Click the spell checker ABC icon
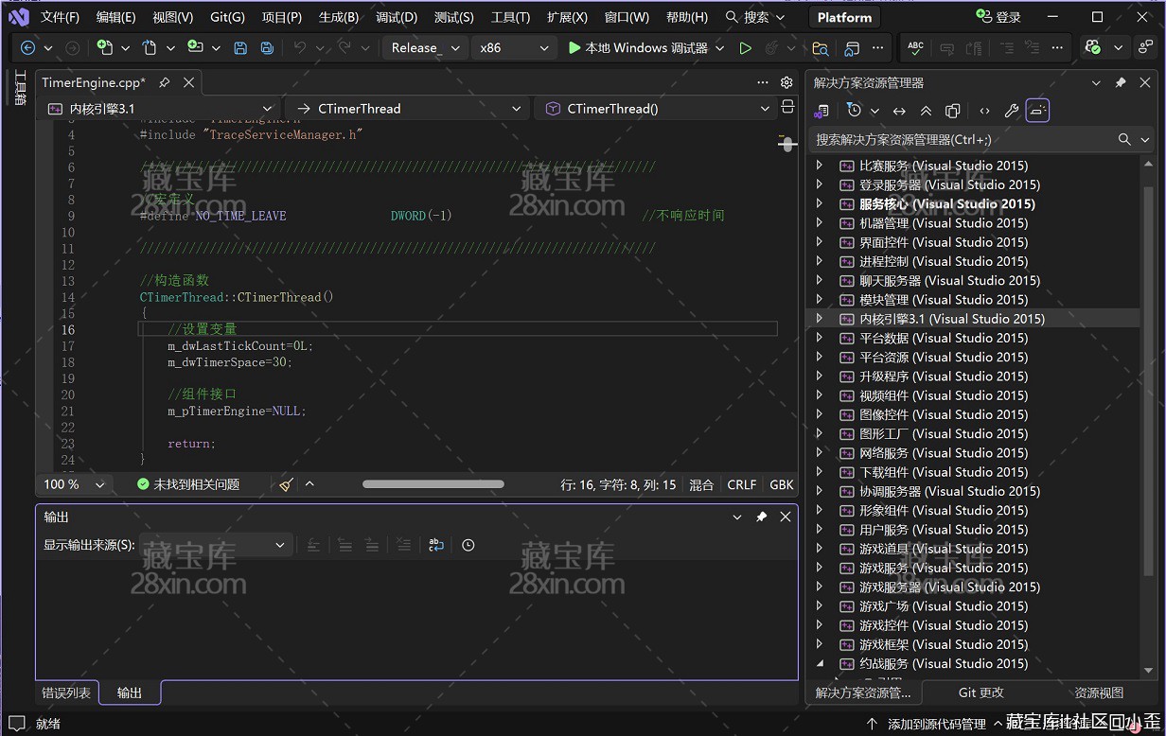The height and width of the screenshot is (736, 1166). [x=915, y=47]
